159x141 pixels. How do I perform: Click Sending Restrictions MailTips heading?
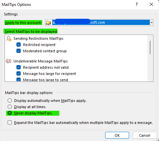point(38,38)
